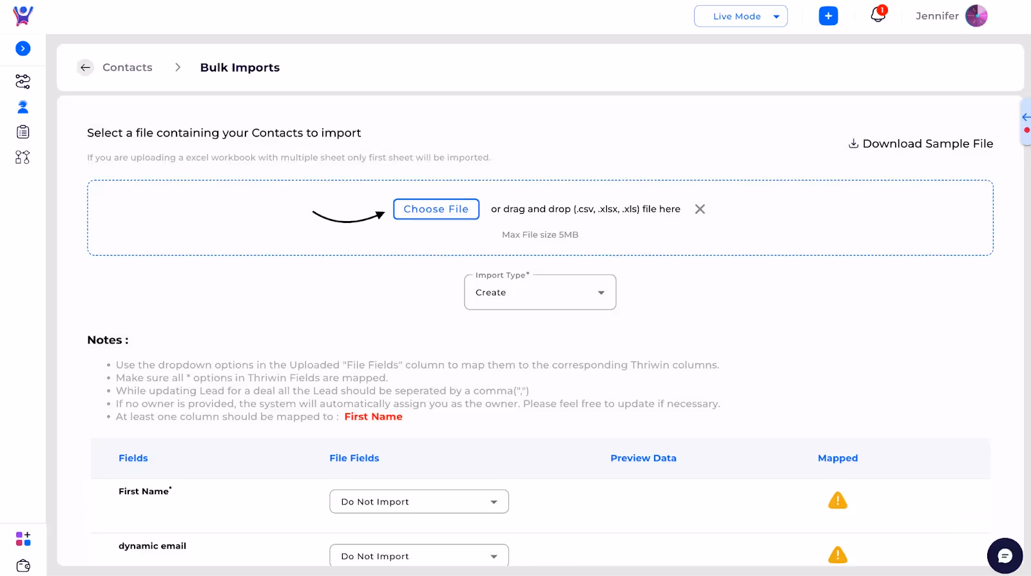This screenshot has height=576, width=1031.
Task: Open the wallet icon at sidebar bottom
Action: (x=23, y=566)
